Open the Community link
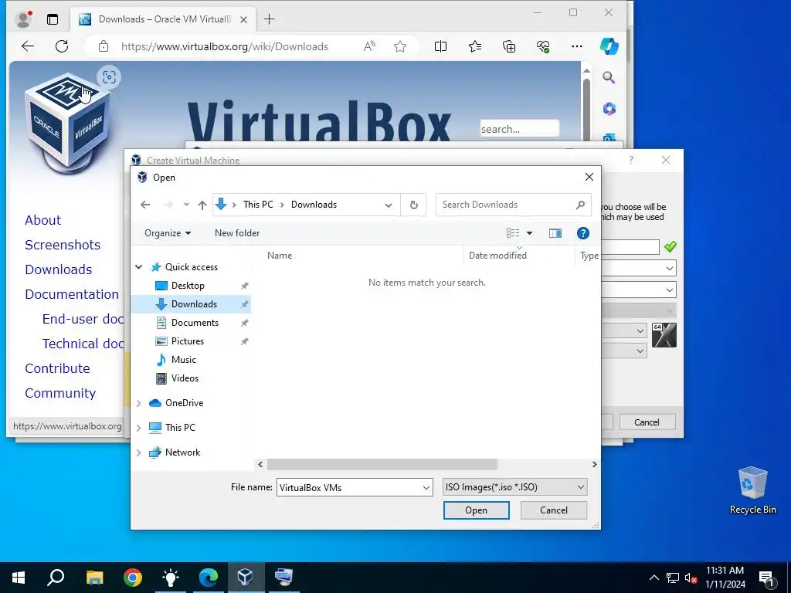791x593 pixels. coord(60,393)
